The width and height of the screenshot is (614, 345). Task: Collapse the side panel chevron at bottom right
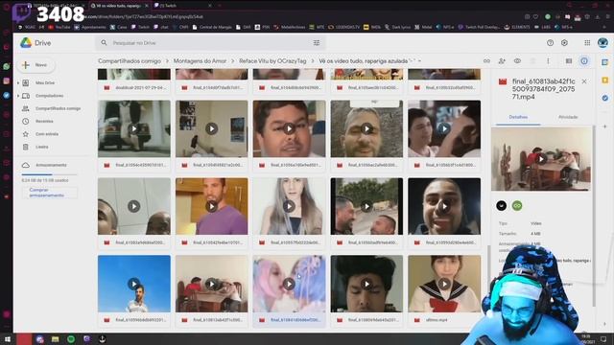605,324
